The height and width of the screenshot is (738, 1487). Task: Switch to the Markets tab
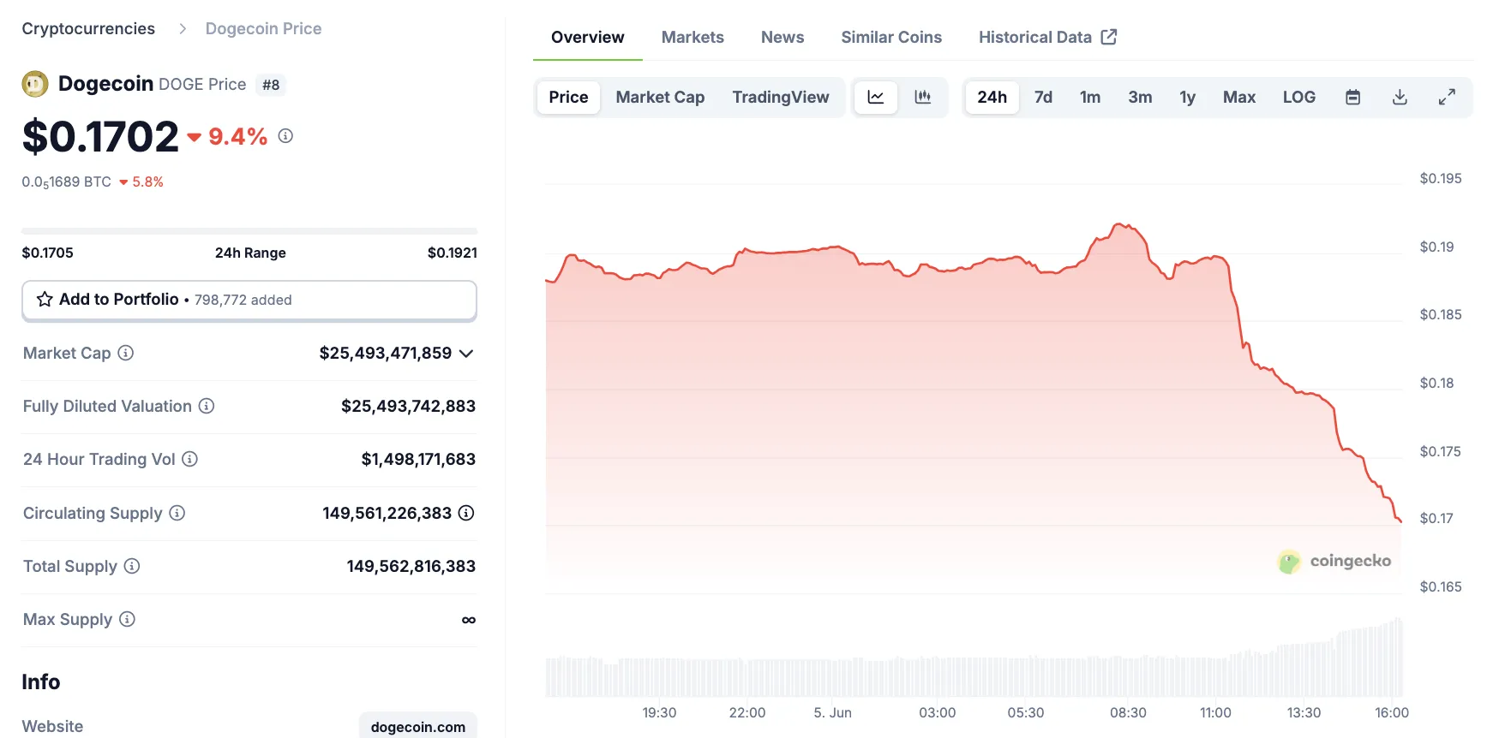click(x=693, y=37)
